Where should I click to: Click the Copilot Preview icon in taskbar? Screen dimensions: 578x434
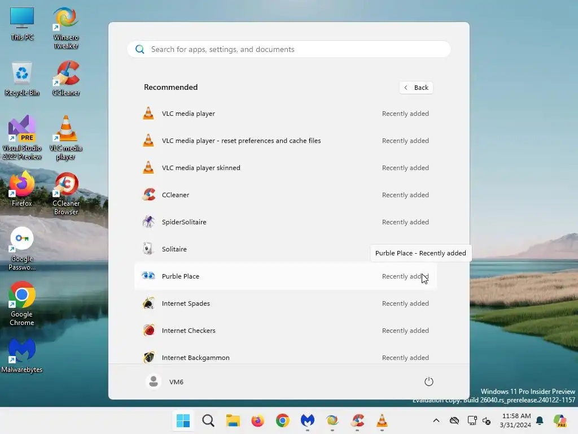[561, 420]
